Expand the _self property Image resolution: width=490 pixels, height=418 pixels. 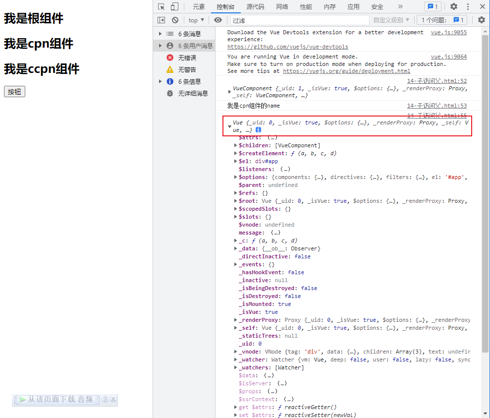236,328
